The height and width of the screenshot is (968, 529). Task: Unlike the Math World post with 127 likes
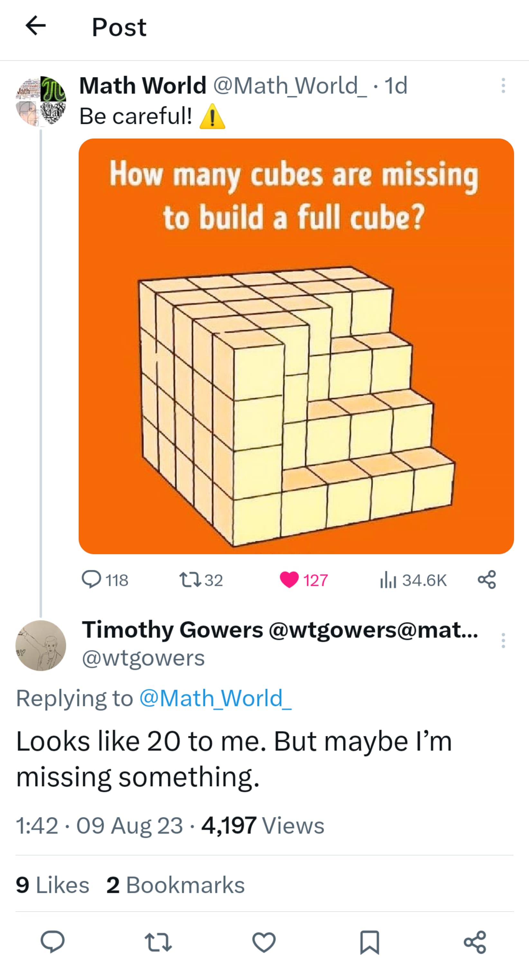coord(289,580)
